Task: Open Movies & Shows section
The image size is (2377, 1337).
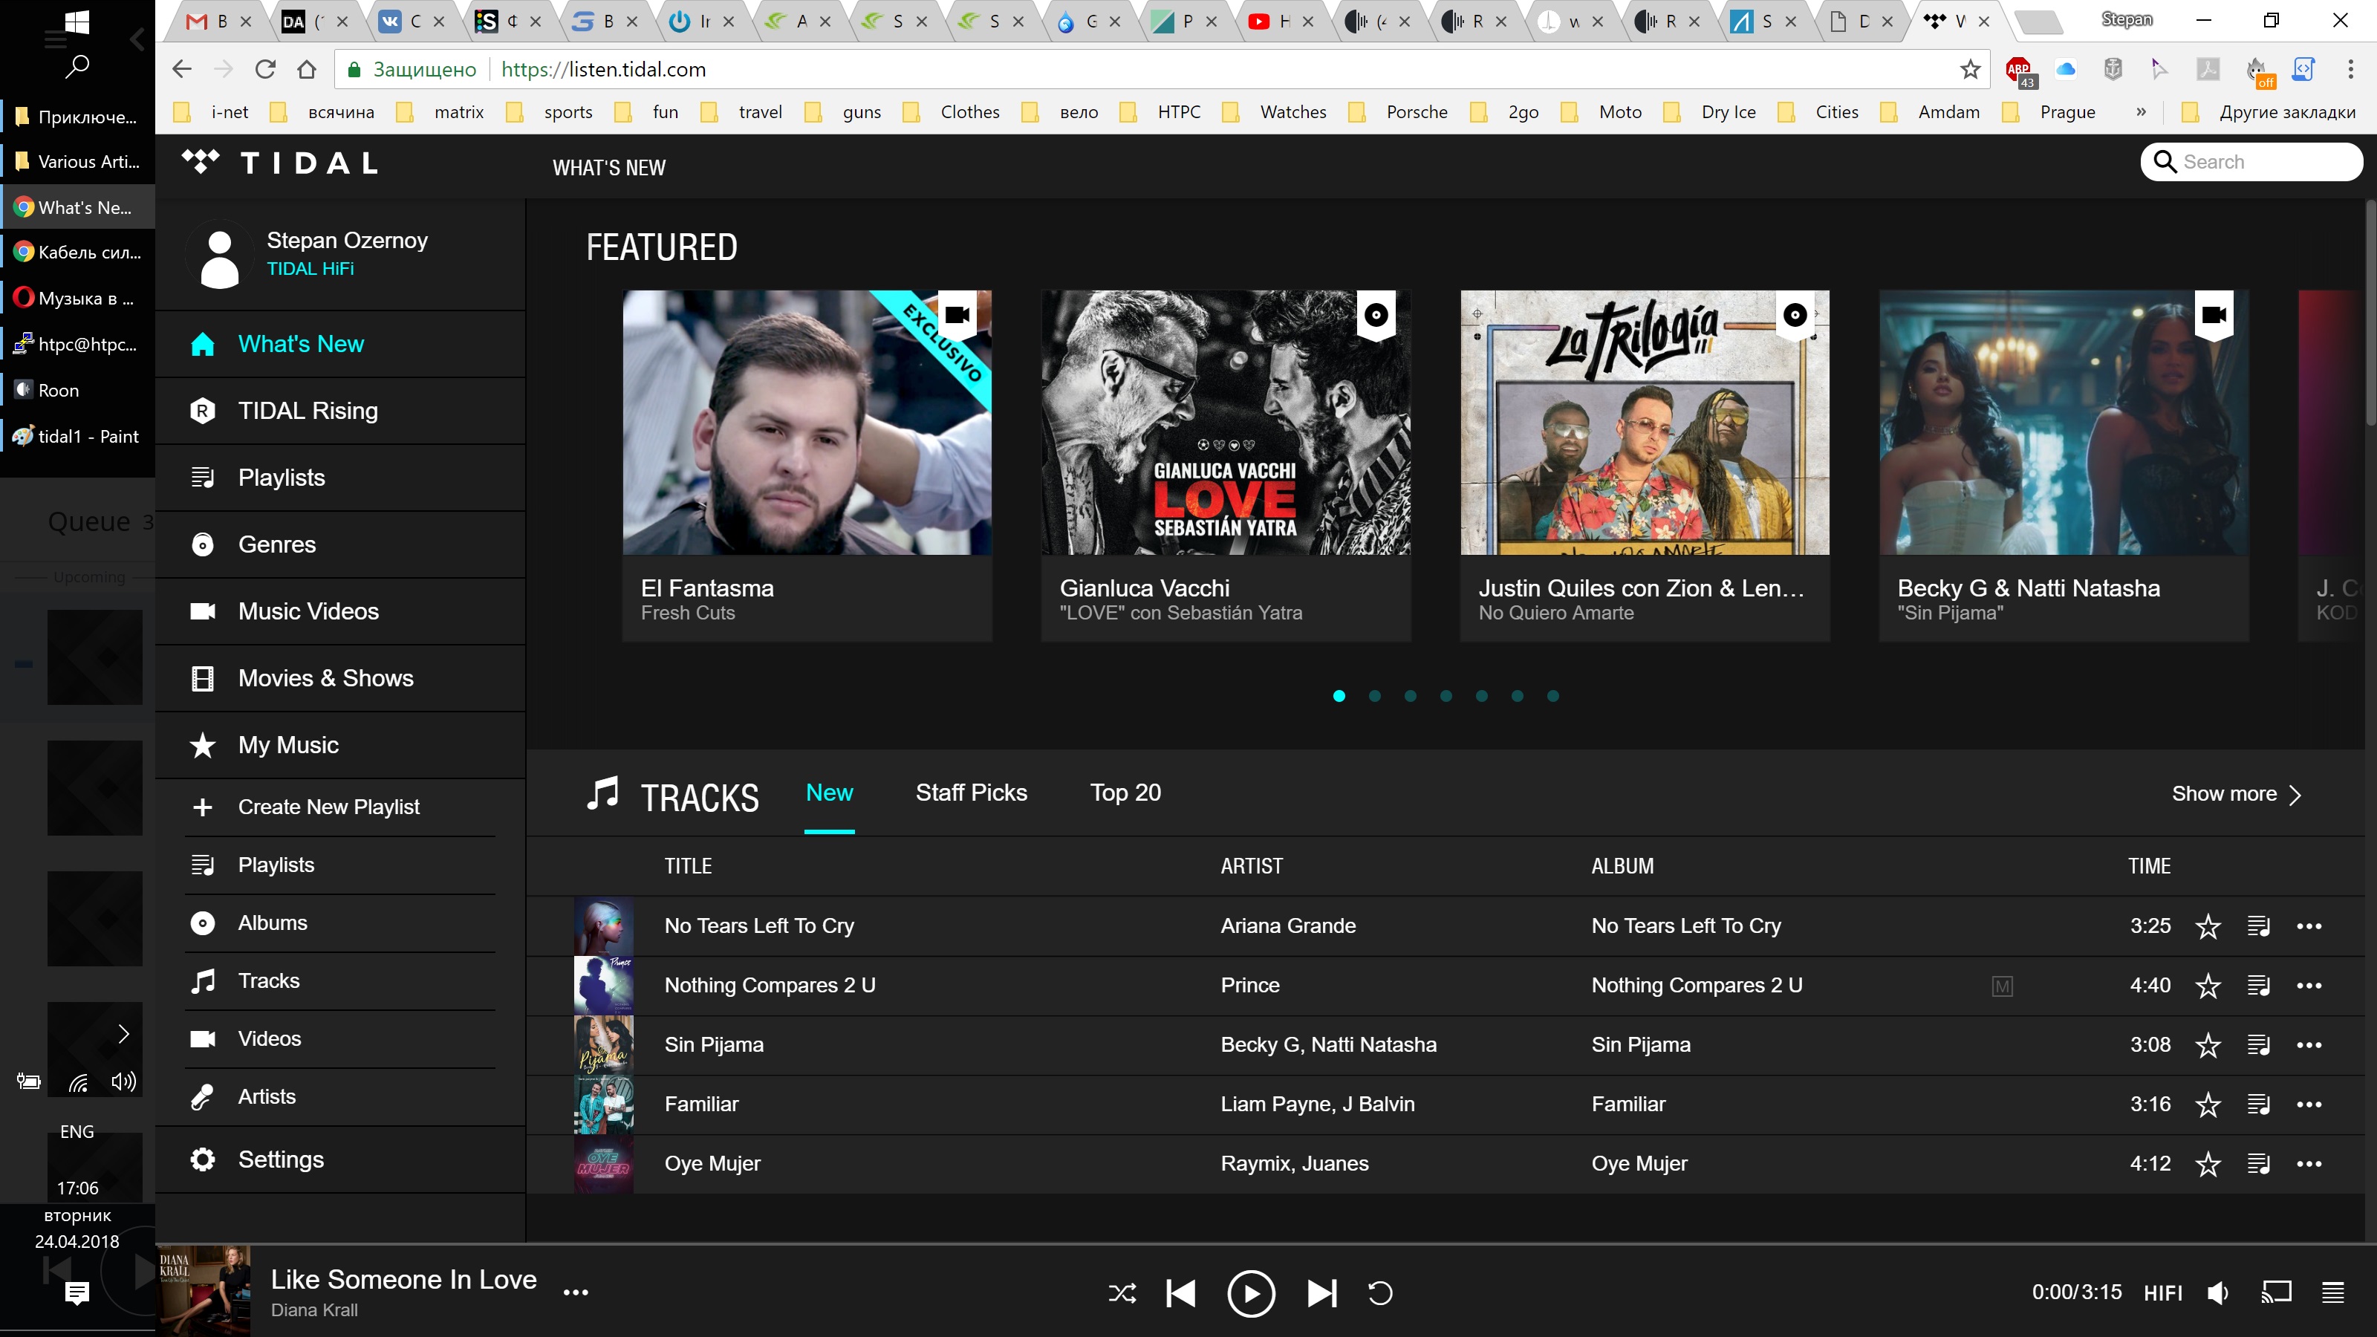Action: point(339,678)
